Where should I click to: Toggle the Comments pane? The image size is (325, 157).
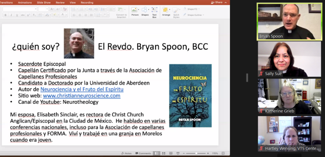click(x=143, y=153)
